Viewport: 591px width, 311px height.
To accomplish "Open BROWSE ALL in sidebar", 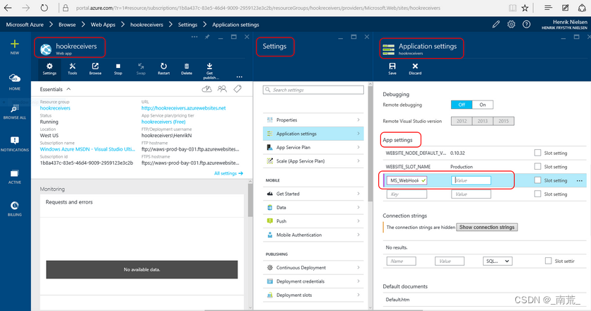I will 15,112.
